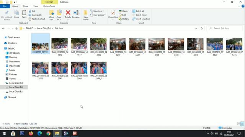Screen dimensions: 245x137
Task: Go up one folder level
Action: coord(16,29)
